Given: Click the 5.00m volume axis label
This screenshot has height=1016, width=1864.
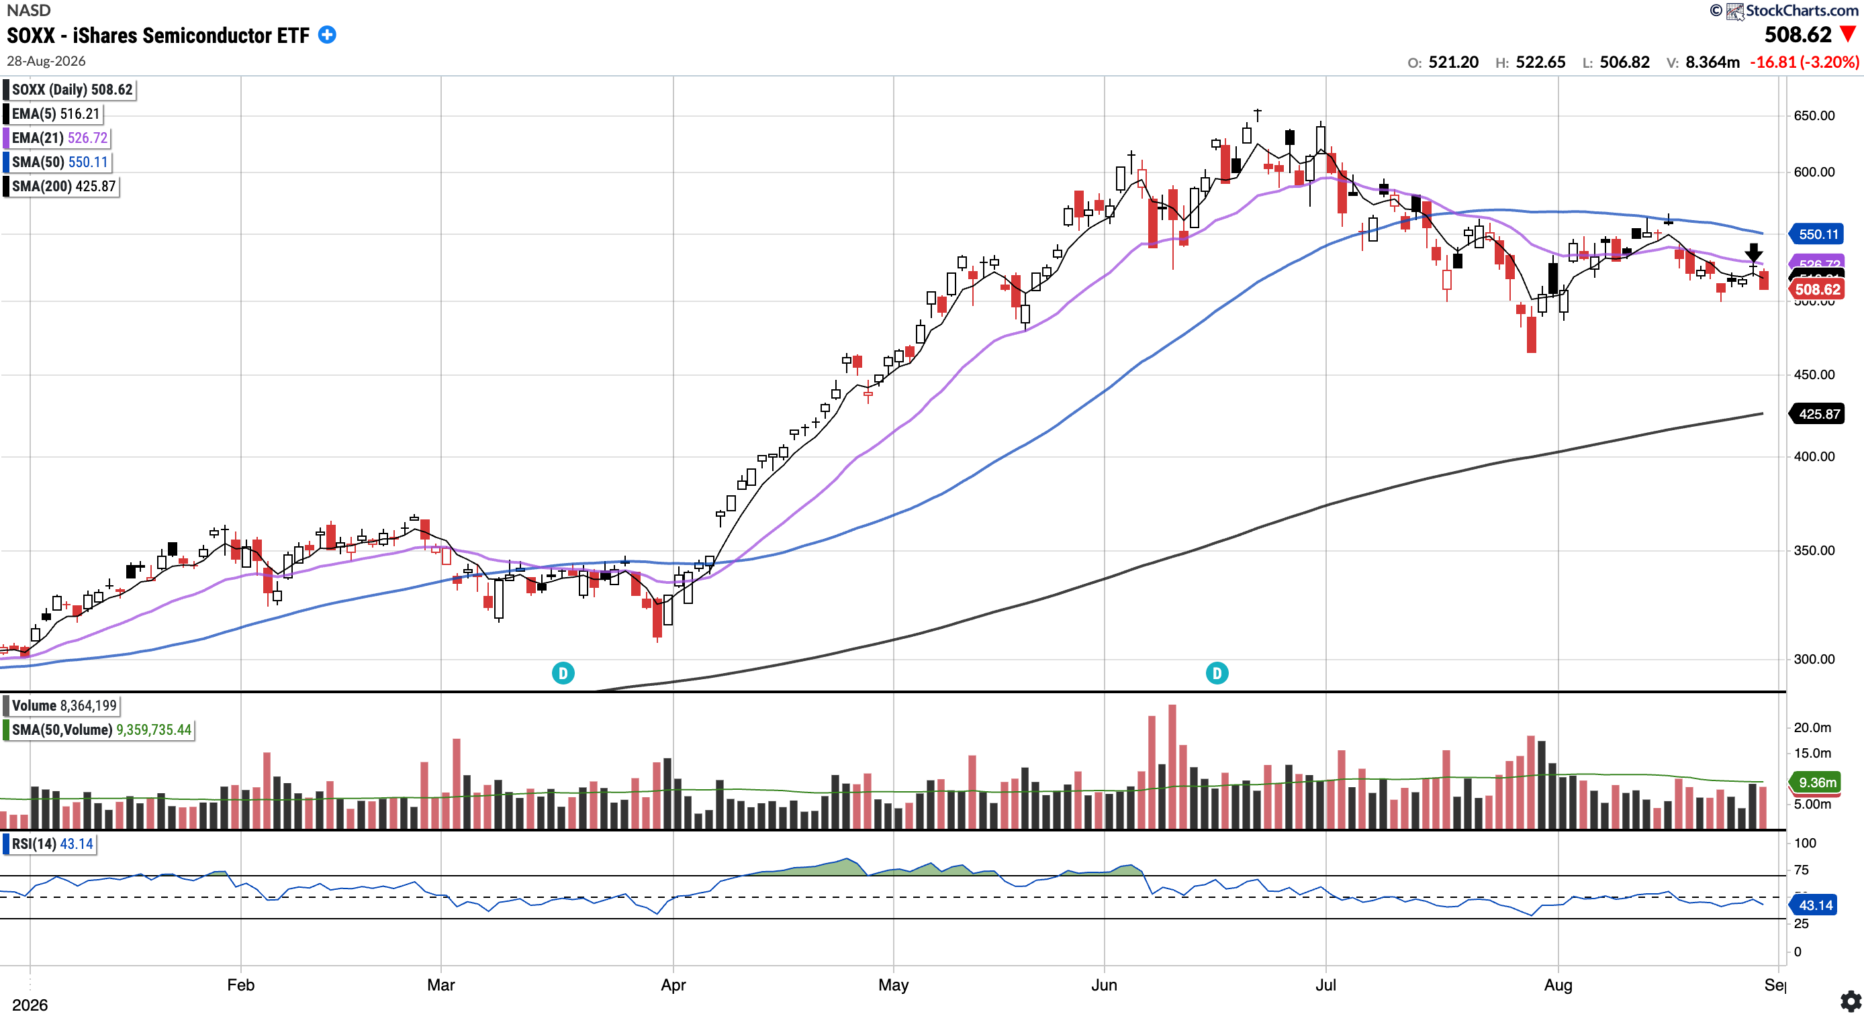Looking at the screenshot, I should point(1812,804).
